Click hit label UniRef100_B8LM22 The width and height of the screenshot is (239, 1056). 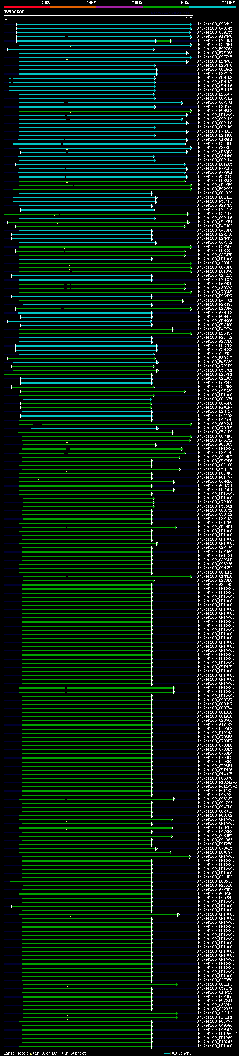coord(214,197)
